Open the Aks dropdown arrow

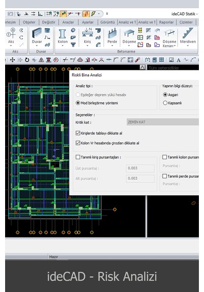pyautogui.click(x=11, y=46)
